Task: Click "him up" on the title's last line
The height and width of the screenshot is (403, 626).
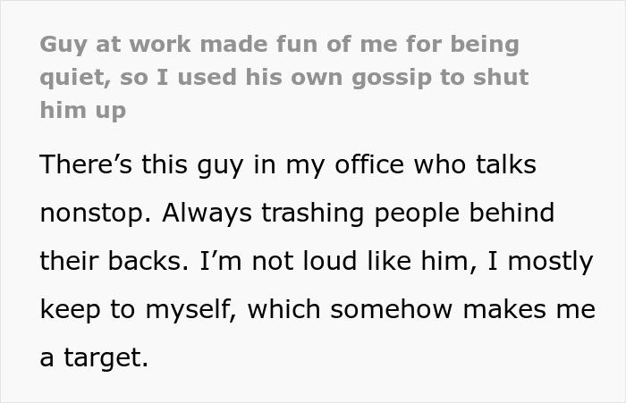Action: (x=83, y=111)
